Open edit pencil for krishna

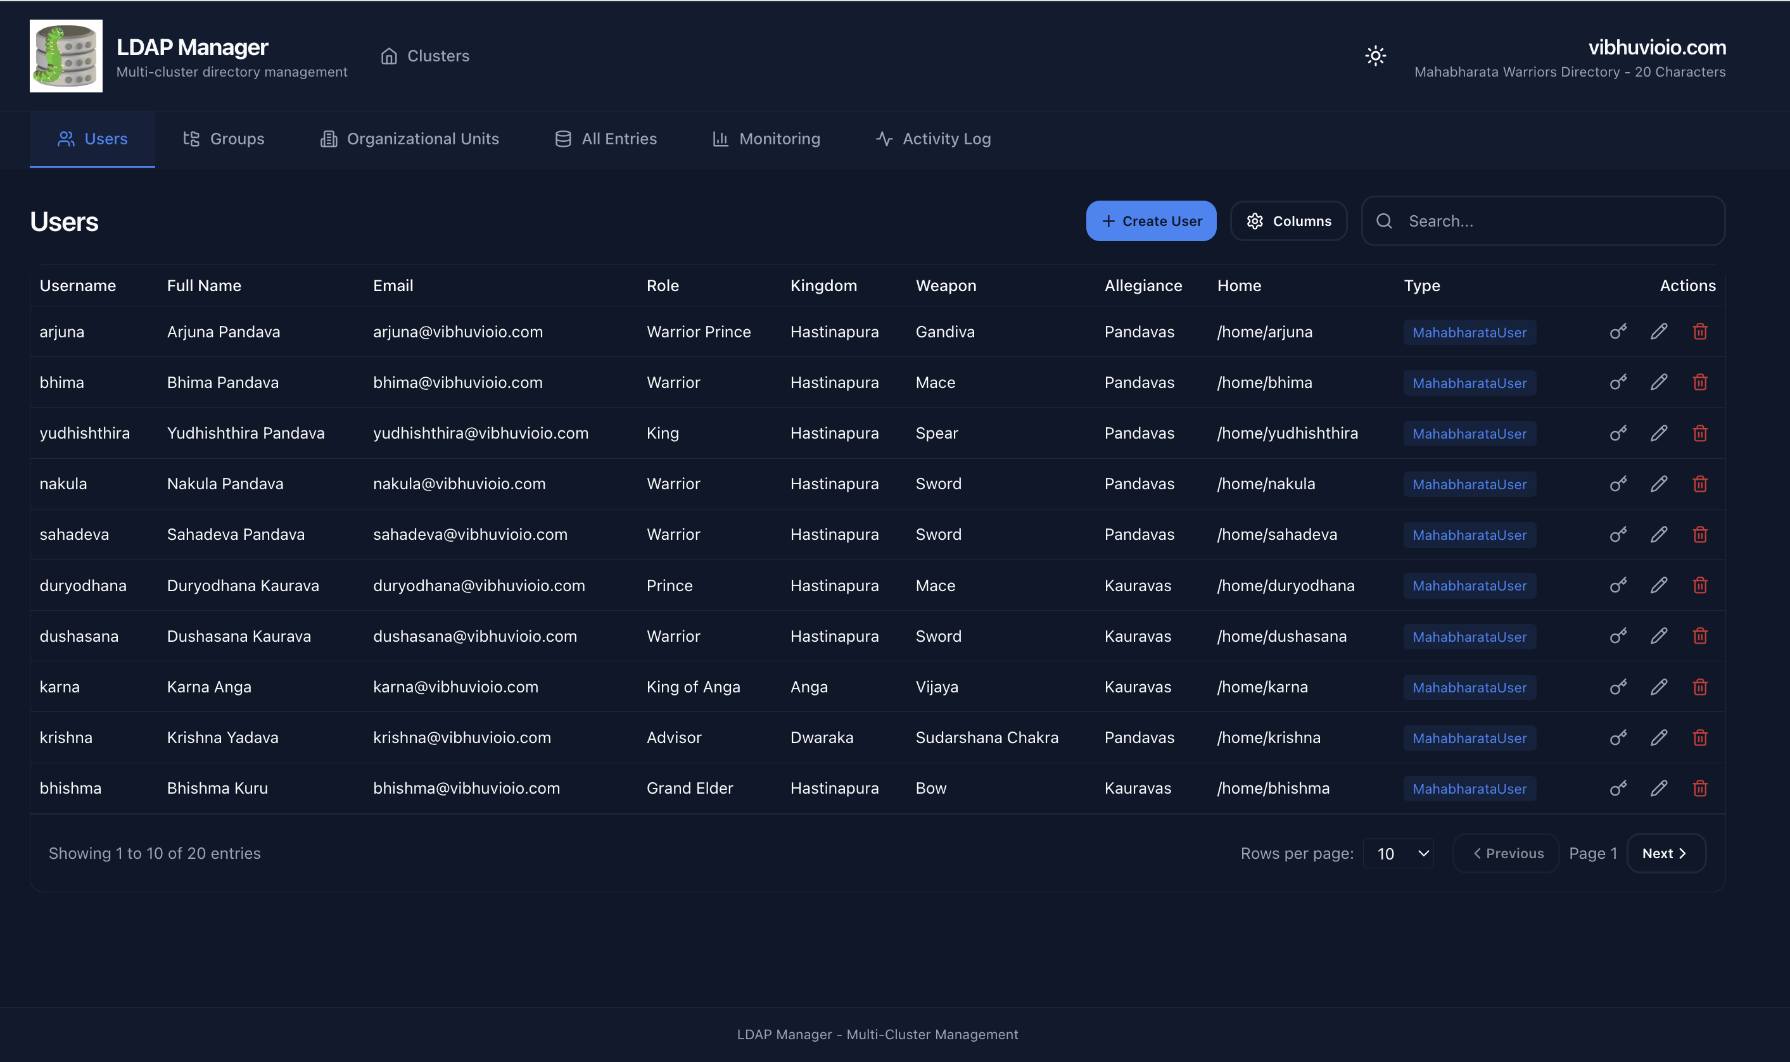[1659, 737]
